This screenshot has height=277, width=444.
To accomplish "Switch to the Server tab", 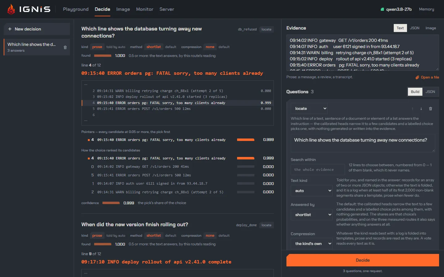I will (167, 9).
